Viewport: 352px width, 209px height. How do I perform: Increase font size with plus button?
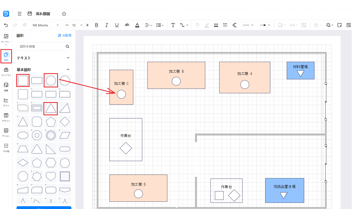87,25
